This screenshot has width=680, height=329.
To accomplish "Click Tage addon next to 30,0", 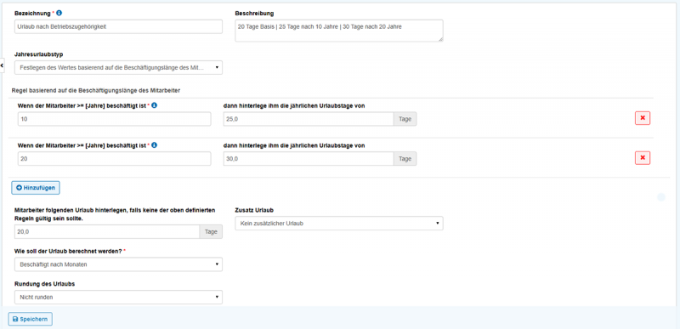I will pos(405,159).
